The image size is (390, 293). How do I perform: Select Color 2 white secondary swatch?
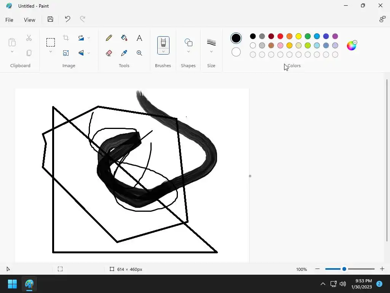click(x=236, y=52)
